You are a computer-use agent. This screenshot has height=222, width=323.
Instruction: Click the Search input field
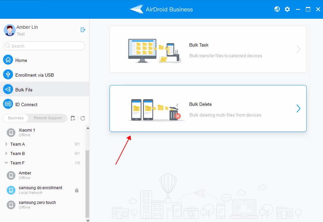[x=47, y=46]
